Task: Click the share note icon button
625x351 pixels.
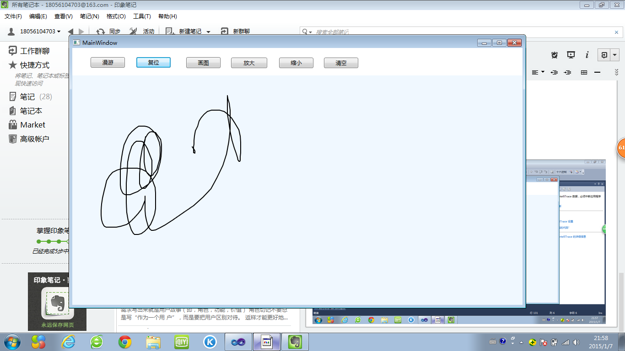Action: click(x=604, y=55)
